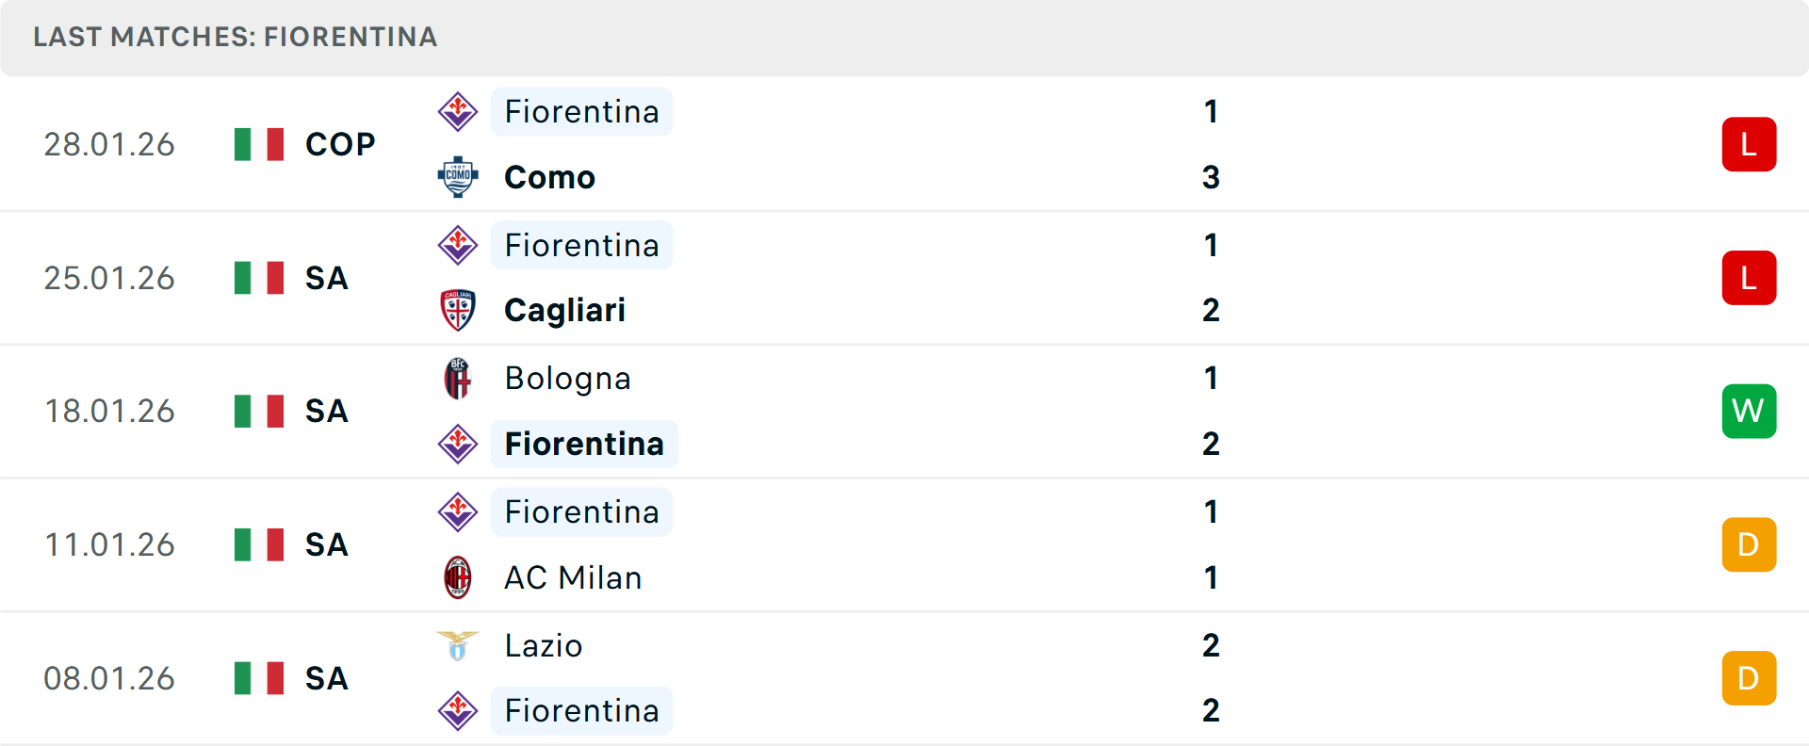Toggle the green W badge for the Bologna match
Screen dimensions: 1809x746
(1750, 411)
